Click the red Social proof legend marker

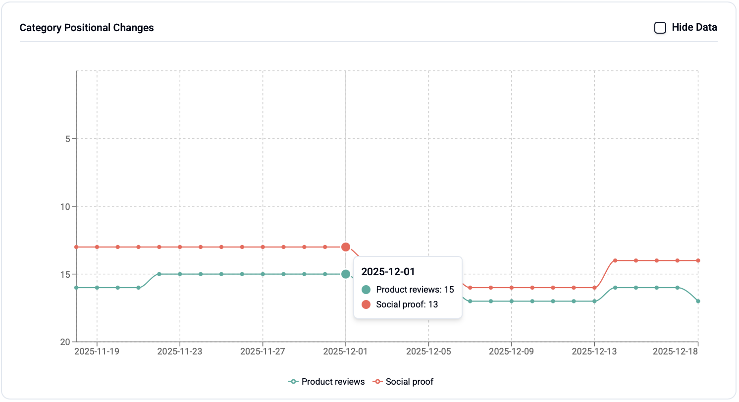point(378,382)
